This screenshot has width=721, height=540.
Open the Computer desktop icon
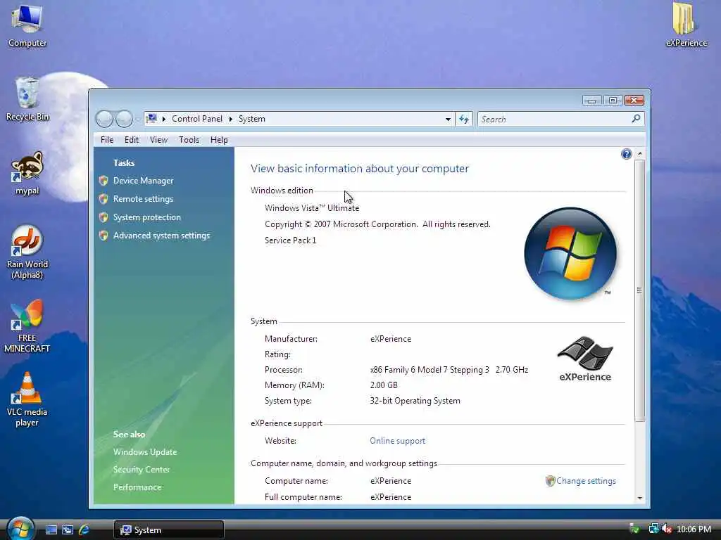[x=27, y=25]
